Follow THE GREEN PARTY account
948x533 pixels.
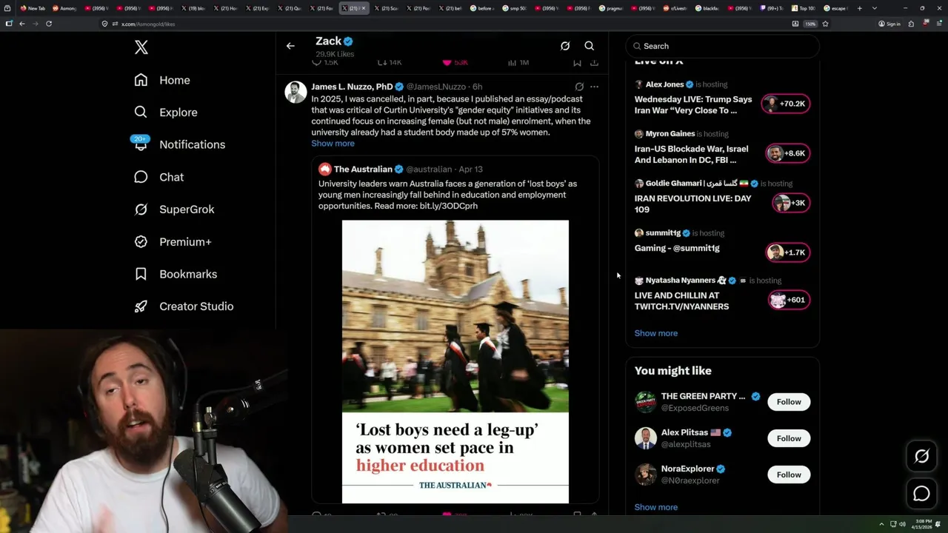tap(789, 402)
